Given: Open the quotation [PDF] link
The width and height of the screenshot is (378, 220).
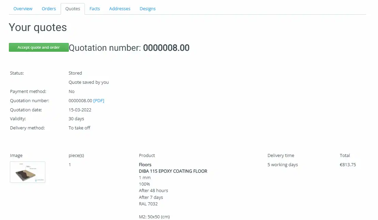Looking at the screenshot, I should 99,100.
